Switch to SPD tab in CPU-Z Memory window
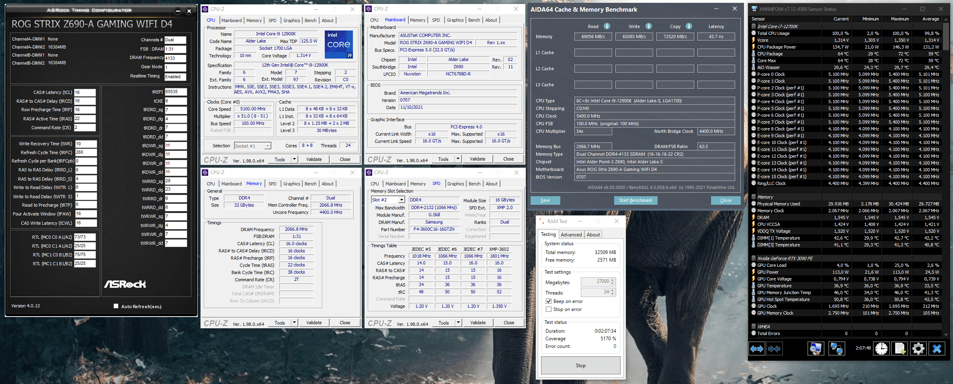The width and height of the screenshot is (953, 384). pyautogui.click(x=273, y=184)
